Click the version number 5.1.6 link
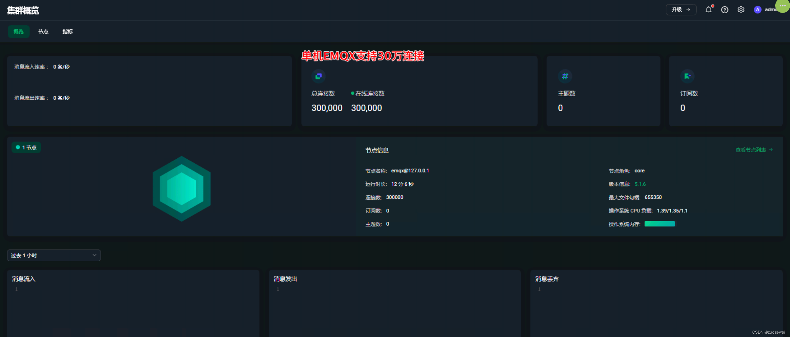The width and height of the screenshot is (790, 337). (x=640, y=184)
